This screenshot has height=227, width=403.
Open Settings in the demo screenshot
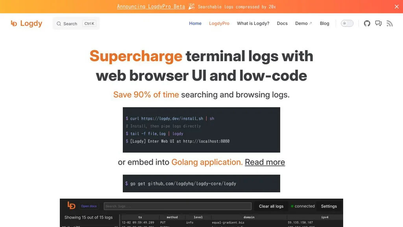pos(329,206)
